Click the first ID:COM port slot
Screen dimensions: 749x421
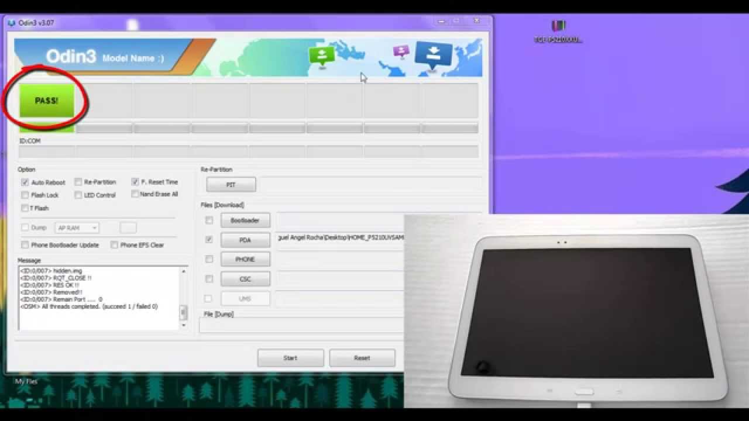[47, 151]
